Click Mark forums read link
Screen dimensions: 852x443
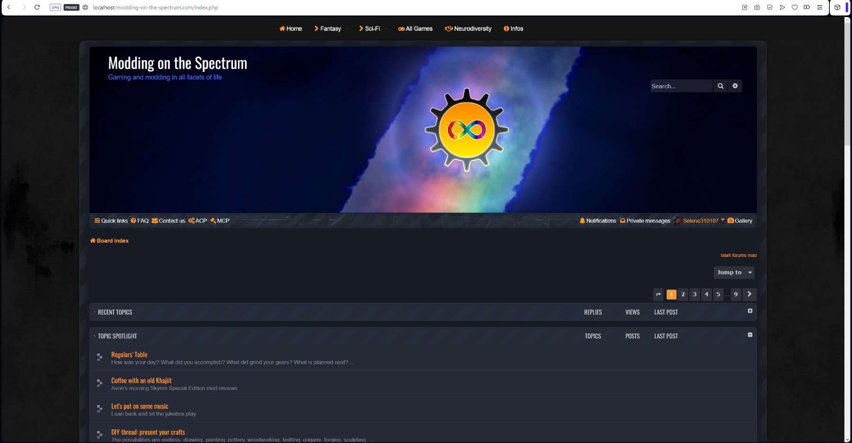(x=738, y=256)
